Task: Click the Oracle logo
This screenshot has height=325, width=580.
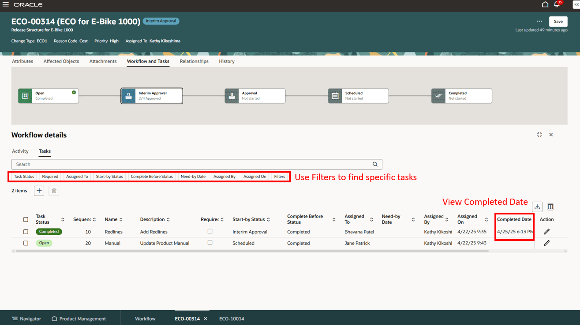Action: [28, 4]
